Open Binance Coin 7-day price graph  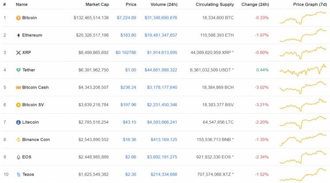click(x=303, y=140)
